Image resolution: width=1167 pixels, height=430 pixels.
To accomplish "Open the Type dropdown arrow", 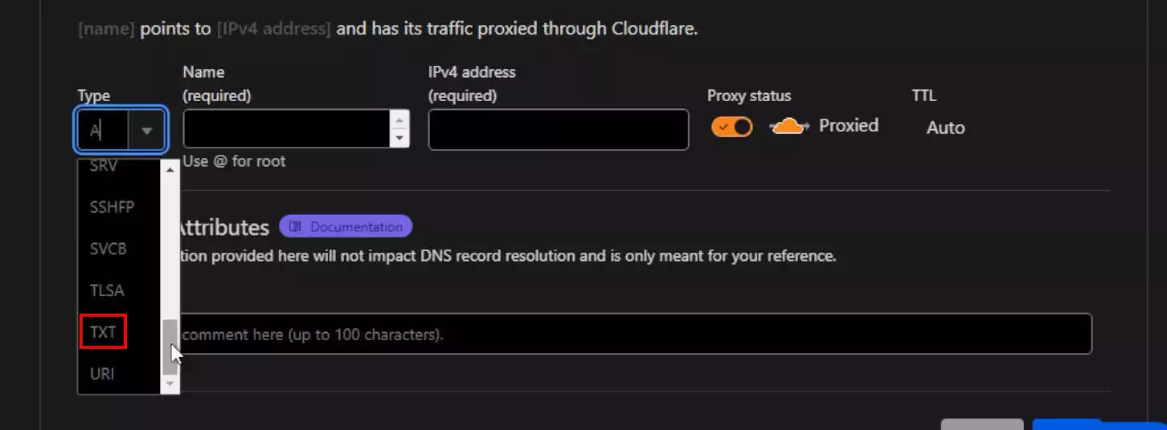I will click(x=146, y=130).
